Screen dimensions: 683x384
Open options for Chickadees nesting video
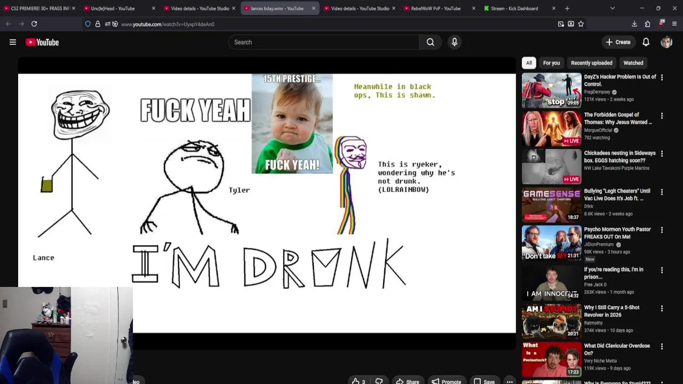(x=662, y=154)
